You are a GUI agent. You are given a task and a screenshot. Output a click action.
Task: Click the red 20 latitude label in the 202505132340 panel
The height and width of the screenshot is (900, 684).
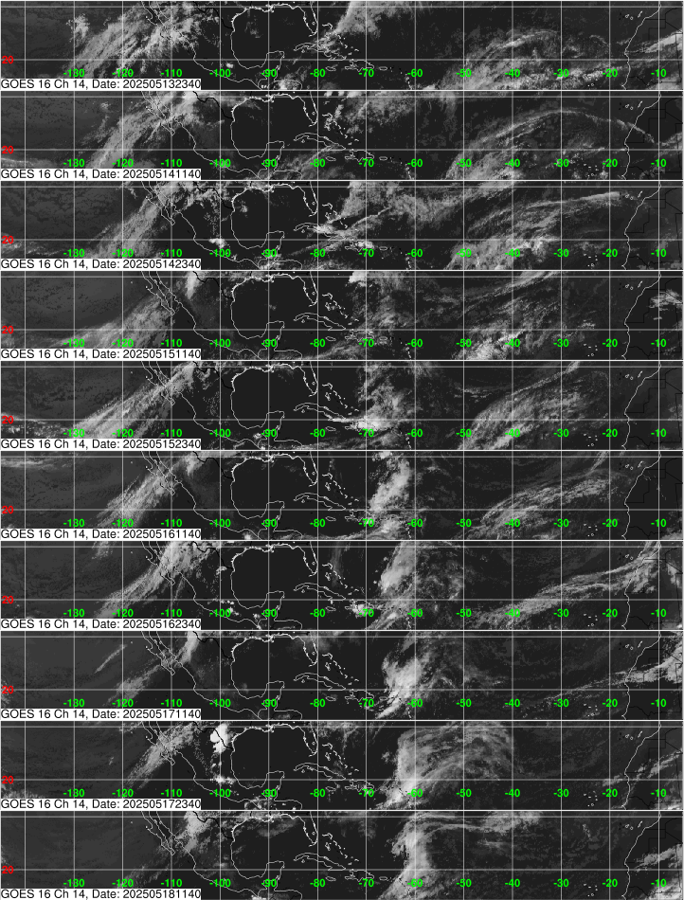(8, 60)
